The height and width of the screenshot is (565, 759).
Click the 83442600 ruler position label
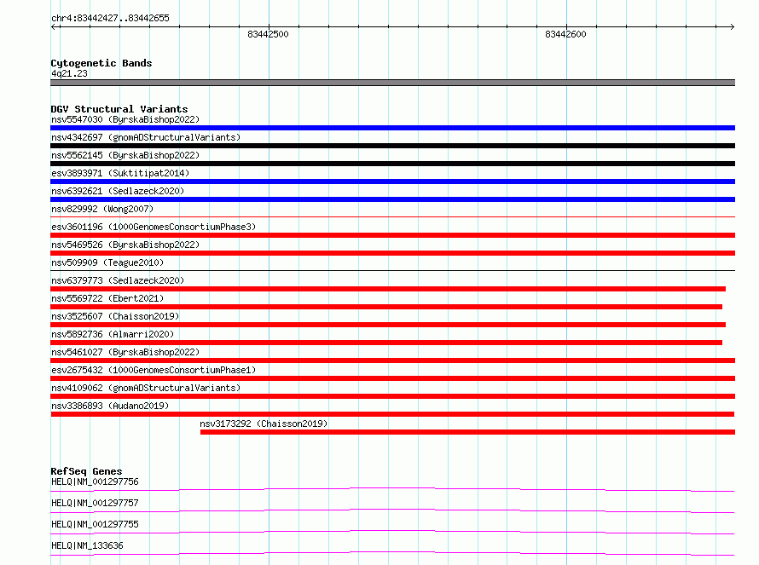[x=565, y=34]
